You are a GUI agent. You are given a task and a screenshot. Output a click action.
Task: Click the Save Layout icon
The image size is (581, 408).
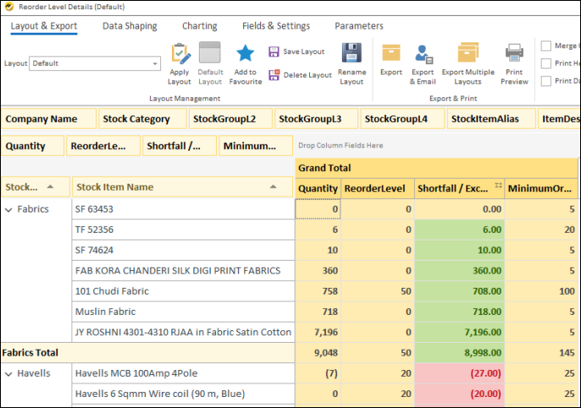[x=274, y=52]
